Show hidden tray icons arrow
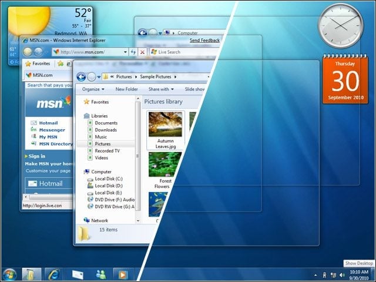 [x=315, y=275]
